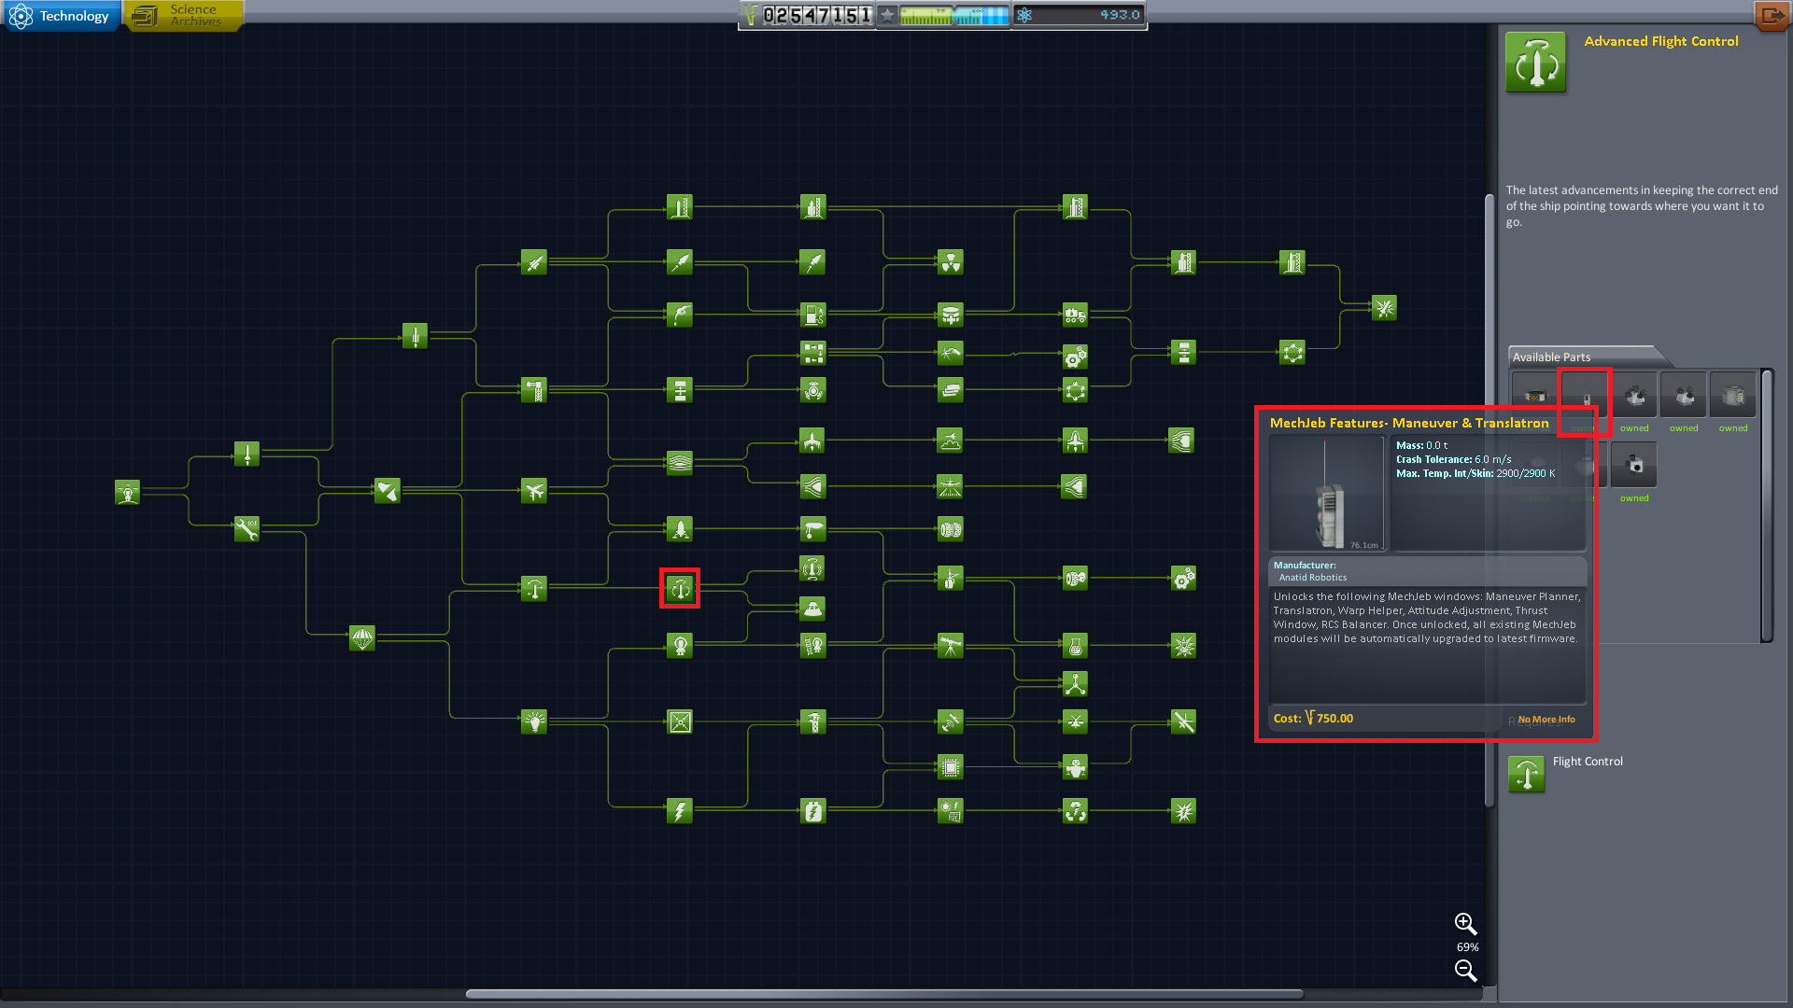
Task: Select the radiation symbol Nuclear Propulsion node
Action: pyautogui.click(x=951, y=262)
